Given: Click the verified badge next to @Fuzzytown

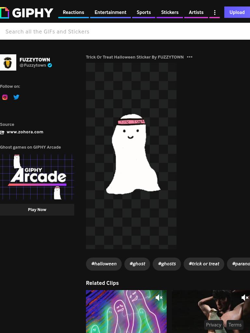Looking at the screenshot, I should click(50, 65).
